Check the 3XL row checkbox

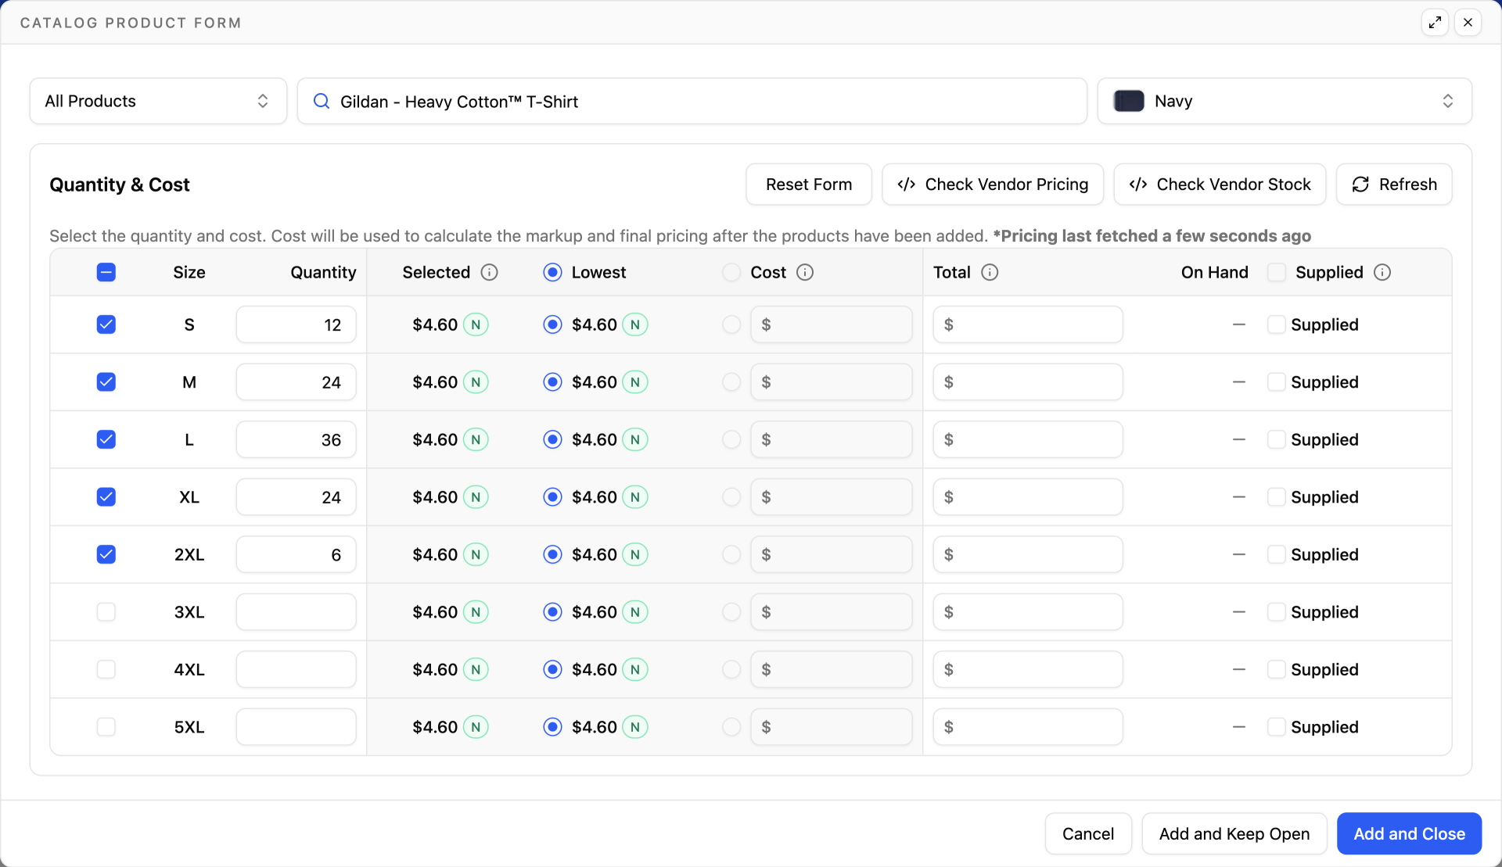[x=106, y=612]
